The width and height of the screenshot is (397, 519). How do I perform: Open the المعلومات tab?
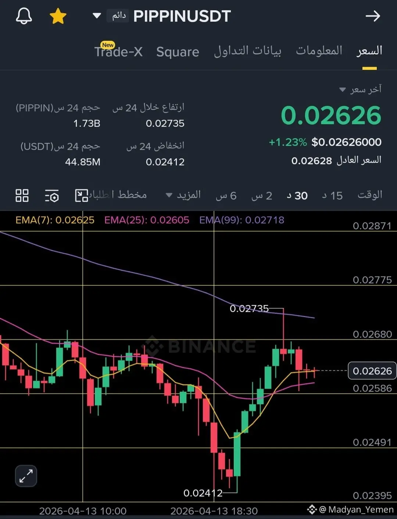[319, 50]
